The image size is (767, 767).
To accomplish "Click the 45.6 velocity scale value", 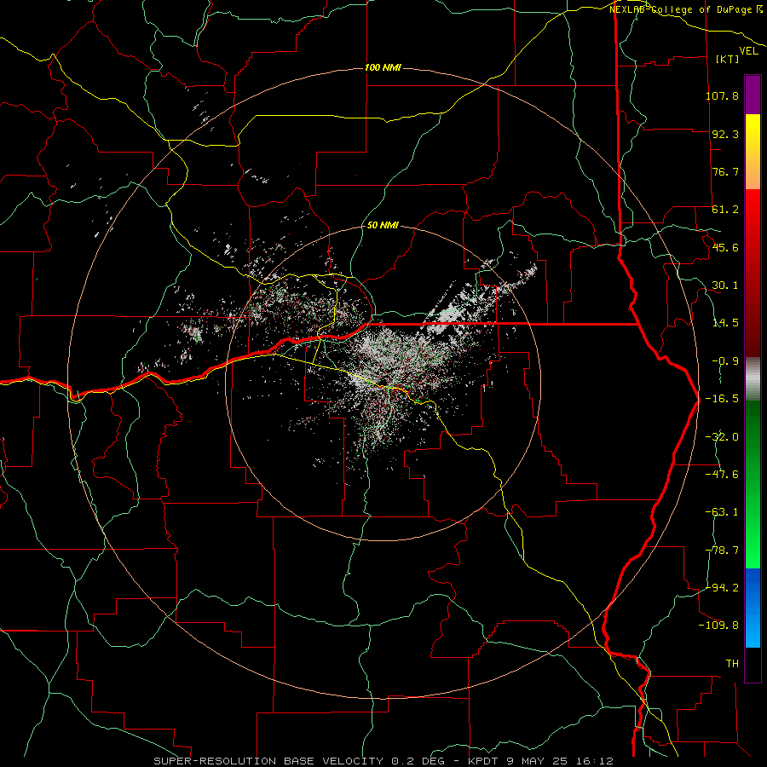I will pos(725,247).
